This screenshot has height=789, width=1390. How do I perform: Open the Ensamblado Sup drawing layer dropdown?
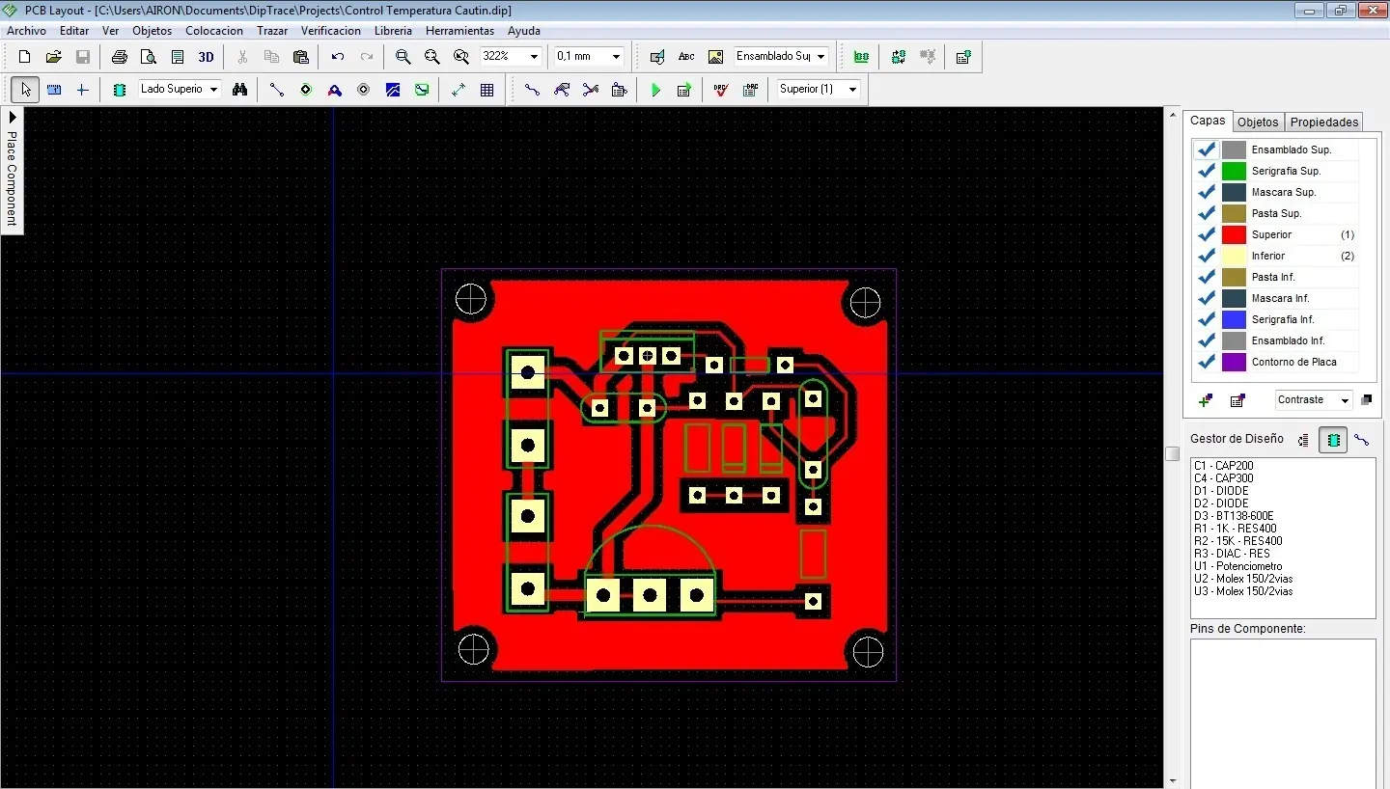(x=821, y=57)
